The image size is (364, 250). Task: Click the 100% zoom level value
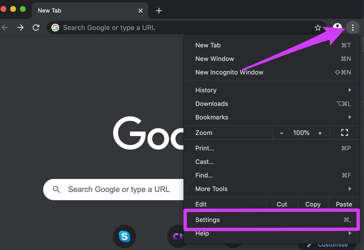pos(301,133)
